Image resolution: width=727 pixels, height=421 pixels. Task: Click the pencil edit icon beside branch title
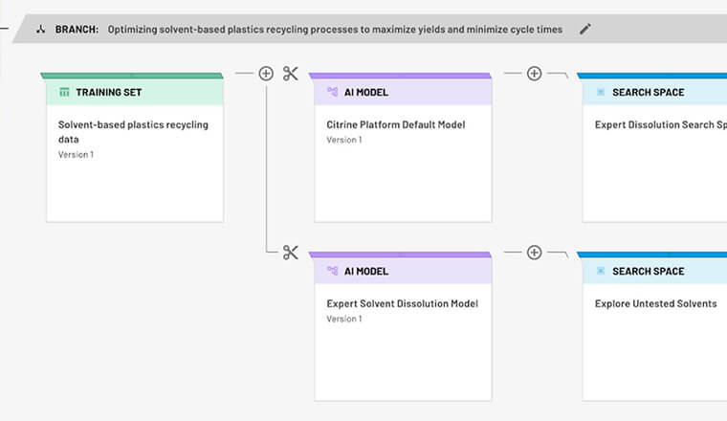(585, 30)
